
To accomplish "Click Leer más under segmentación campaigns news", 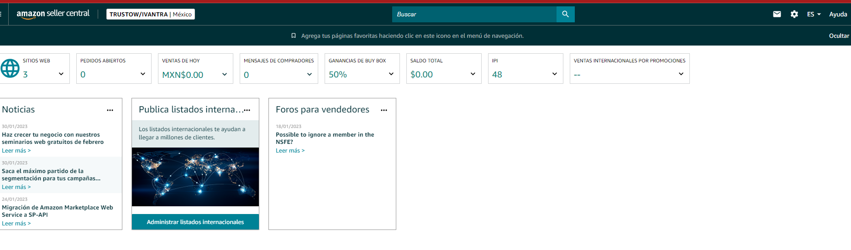I will point(16,187).
